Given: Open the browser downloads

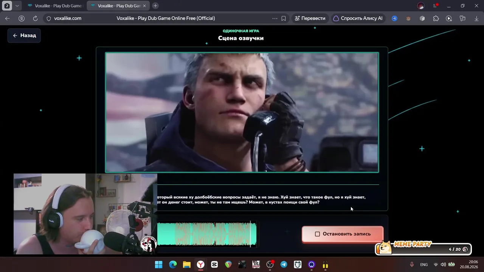Looking at the screenshot, I should click(476, 18).
